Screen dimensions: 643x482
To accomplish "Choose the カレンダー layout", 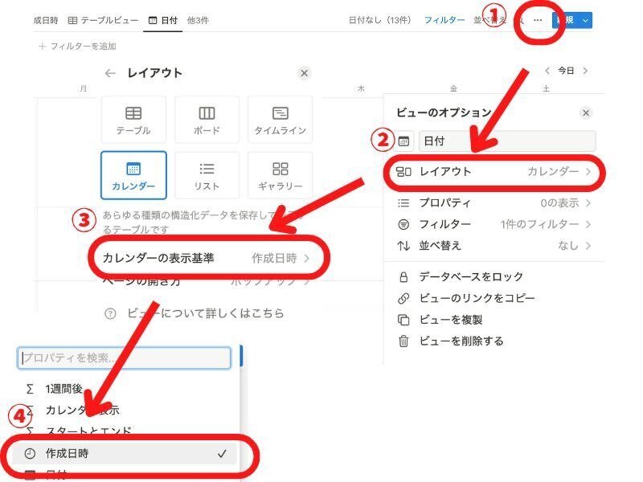I will (133, 175).
